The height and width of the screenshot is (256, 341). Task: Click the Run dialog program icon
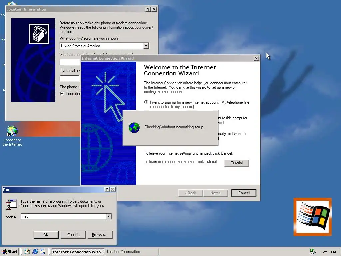click(x=12, y=204)
